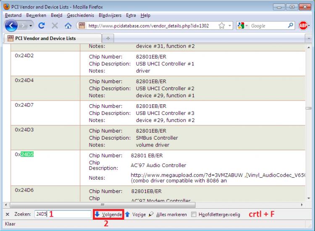Click the horizontal scrollbar right arrow
The height and width of the screenshot is (231, 315).
click(x=302, y=205)
